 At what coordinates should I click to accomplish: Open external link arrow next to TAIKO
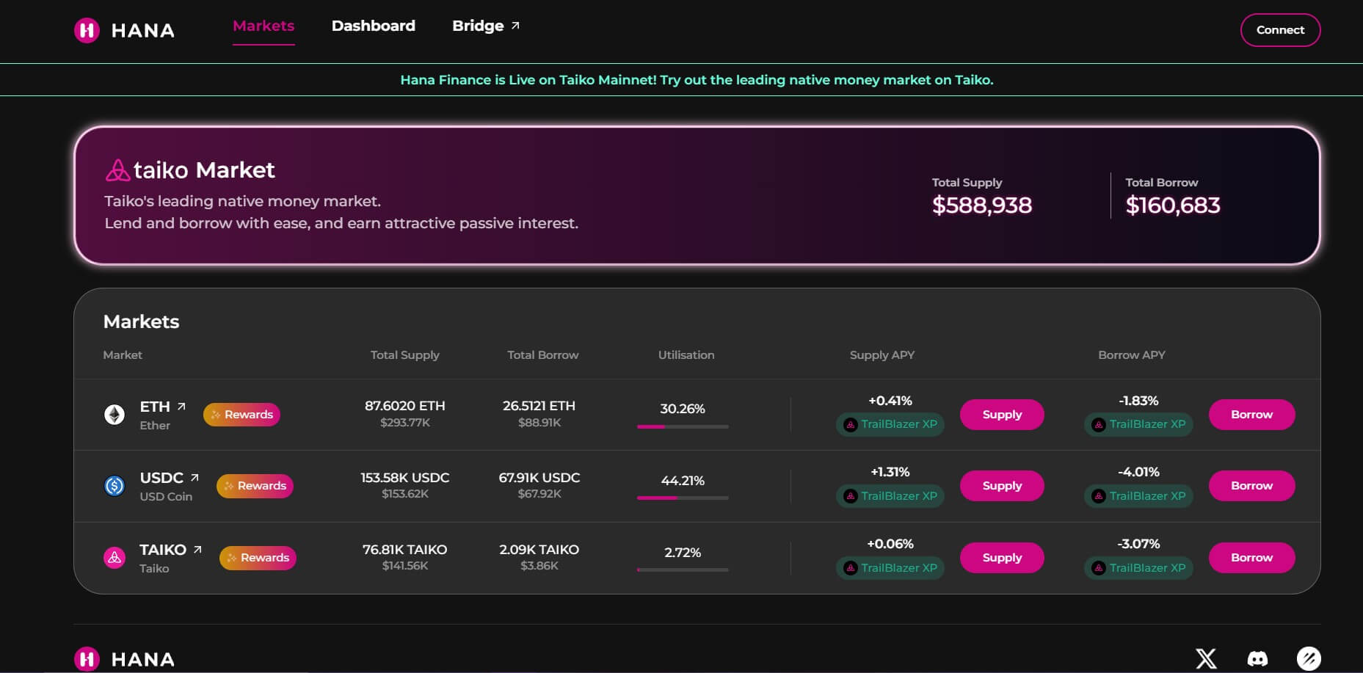(x=197, y=549)
